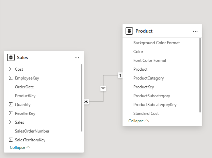Click the Sales table vertical scrollbar
Image resolution: width=212 pixels, height=158 pixels.
pos(82,98)
